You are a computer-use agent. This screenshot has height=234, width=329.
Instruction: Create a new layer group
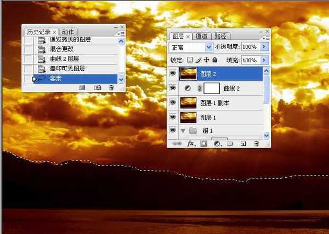(x=230, y=143)
